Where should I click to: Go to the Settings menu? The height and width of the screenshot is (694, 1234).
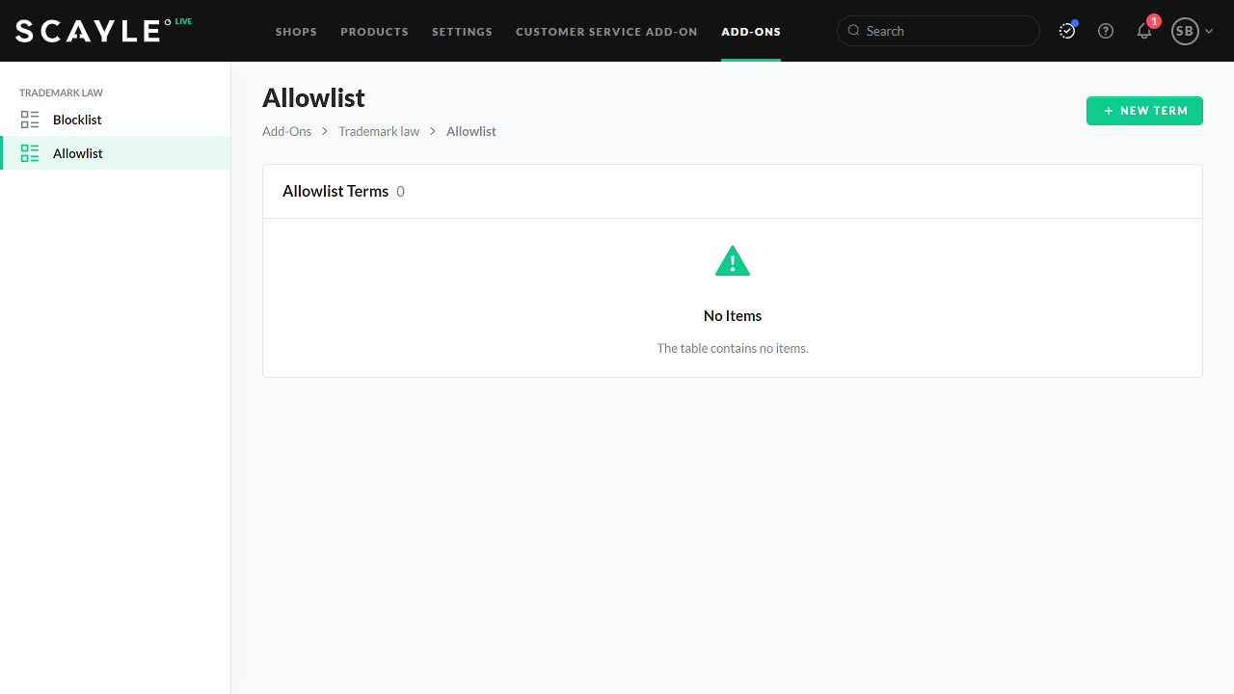click(462, 32)
